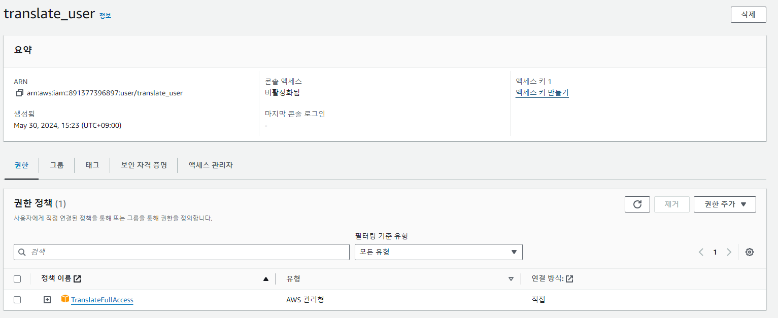Click the 삭제 button
The image size is (778, 318).
pyautogui.click(x=748, y=15)
